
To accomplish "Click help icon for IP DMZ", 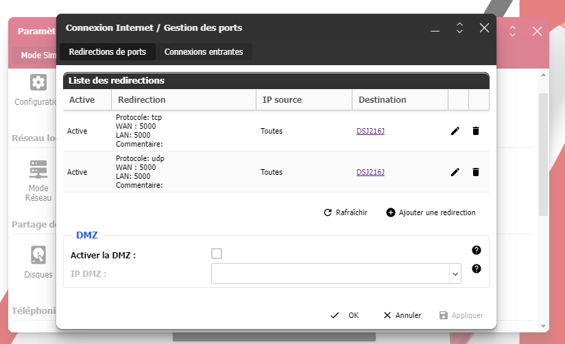I will pos(477,269).
